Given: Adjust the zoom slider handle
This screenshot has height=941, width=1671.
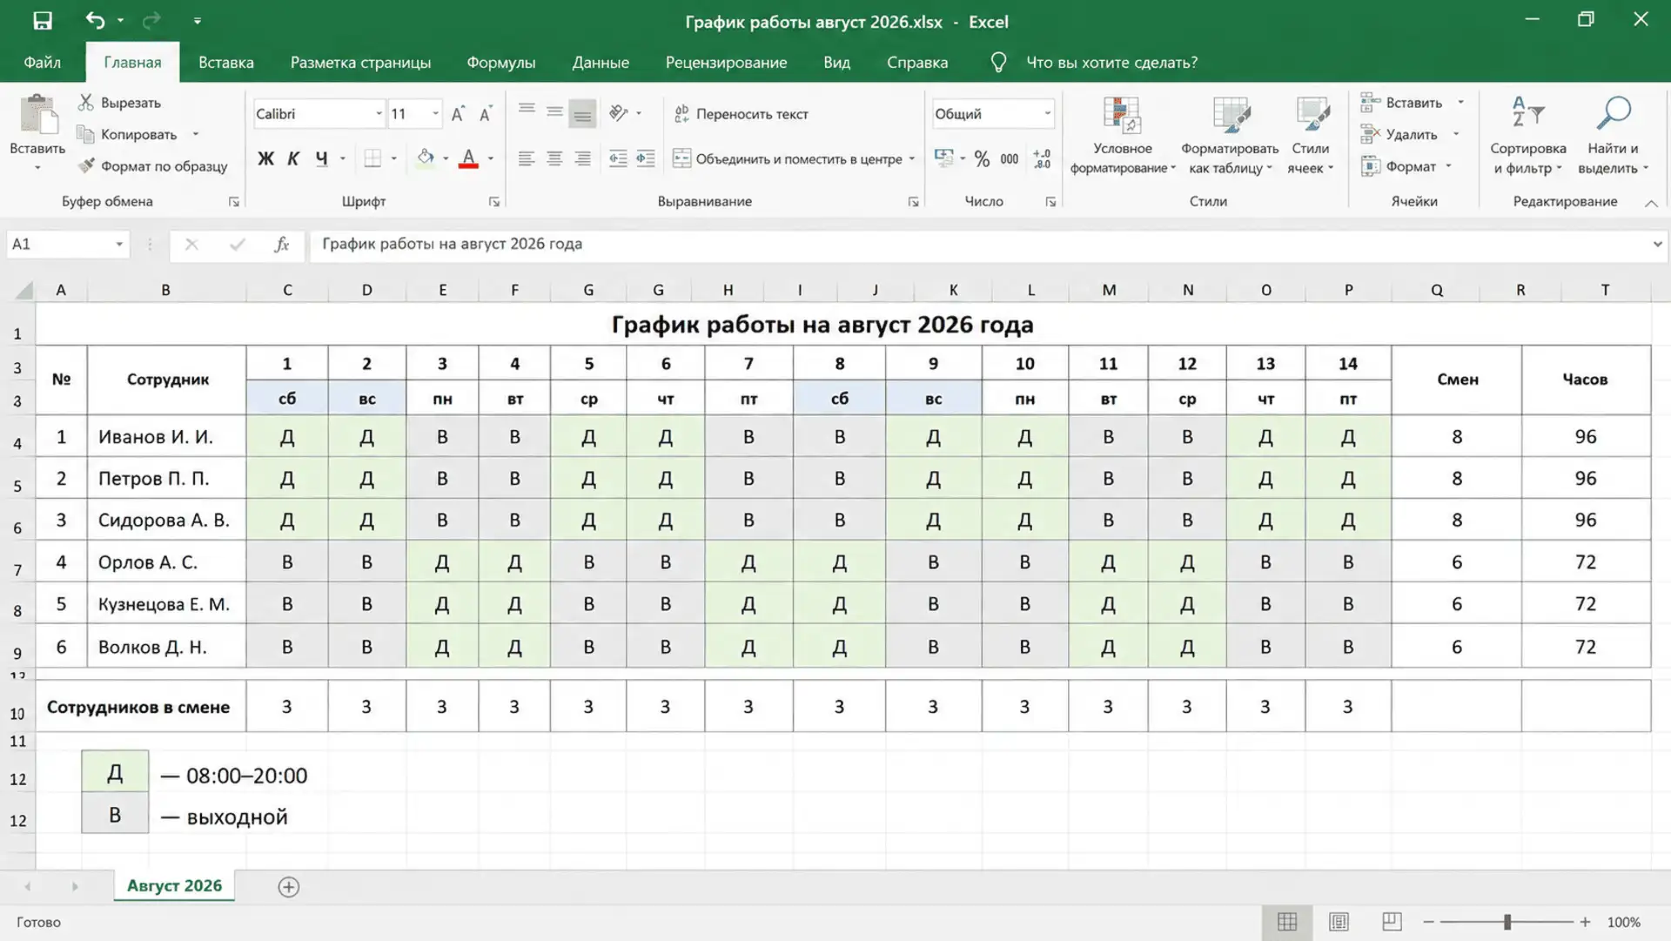Looking at the screenshot, I should click(x=1507, y=922).
